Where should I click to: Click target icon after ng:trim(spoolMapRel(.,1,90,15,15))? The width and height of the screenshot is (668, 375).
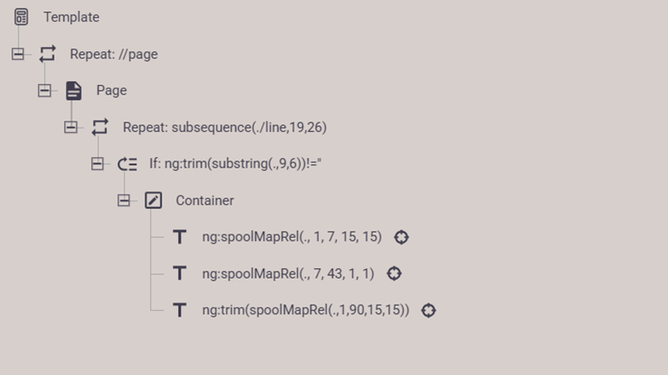[x=428, y=310]
